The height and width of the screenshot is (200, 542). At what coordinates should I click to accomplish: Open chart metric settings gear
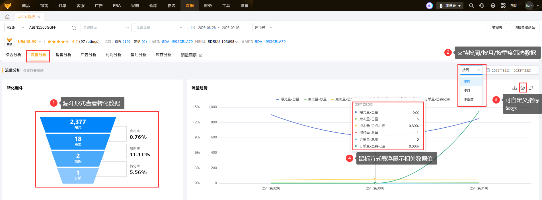click(523, 88)
